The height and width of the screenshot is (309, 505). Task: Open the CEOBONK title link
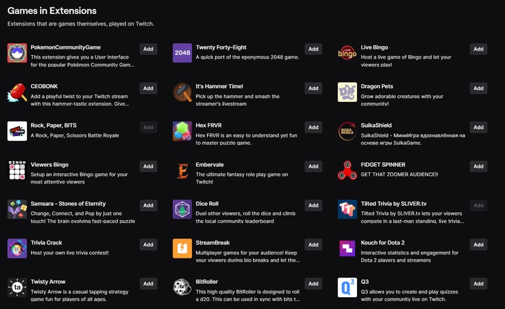coord(44,86)
